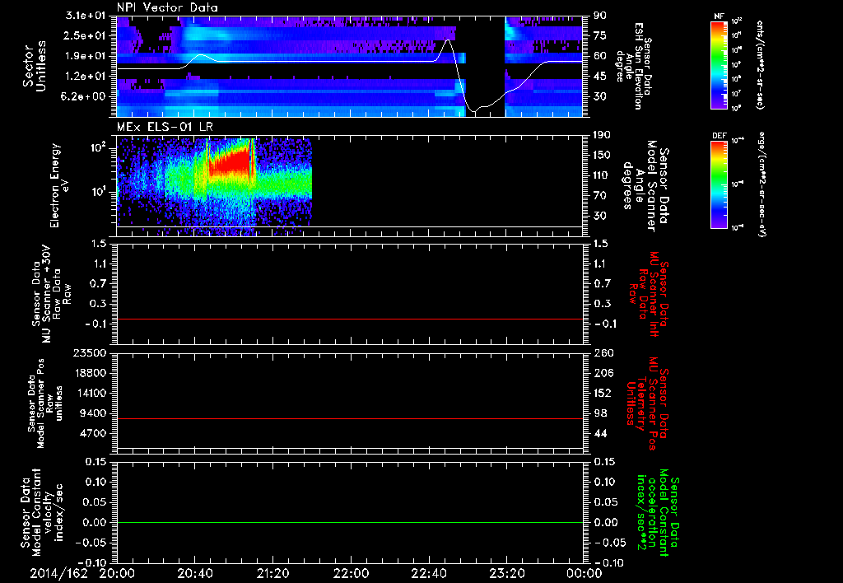Pick the 20:40 time tick label
843x583 pixels.
pos(194,573)
